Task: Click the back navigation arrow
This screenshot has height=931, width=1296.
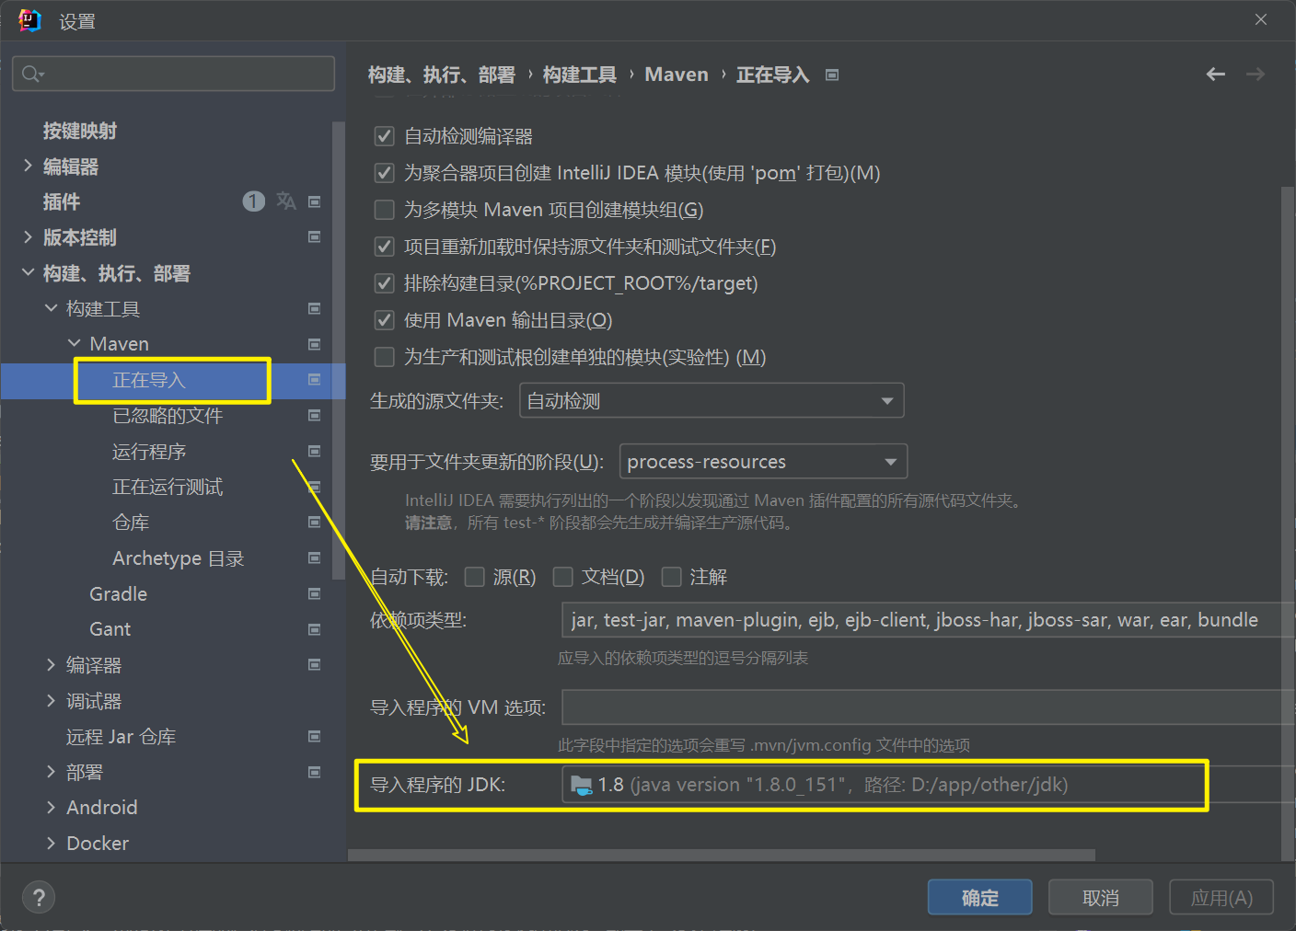Action: pos(1215,75)
